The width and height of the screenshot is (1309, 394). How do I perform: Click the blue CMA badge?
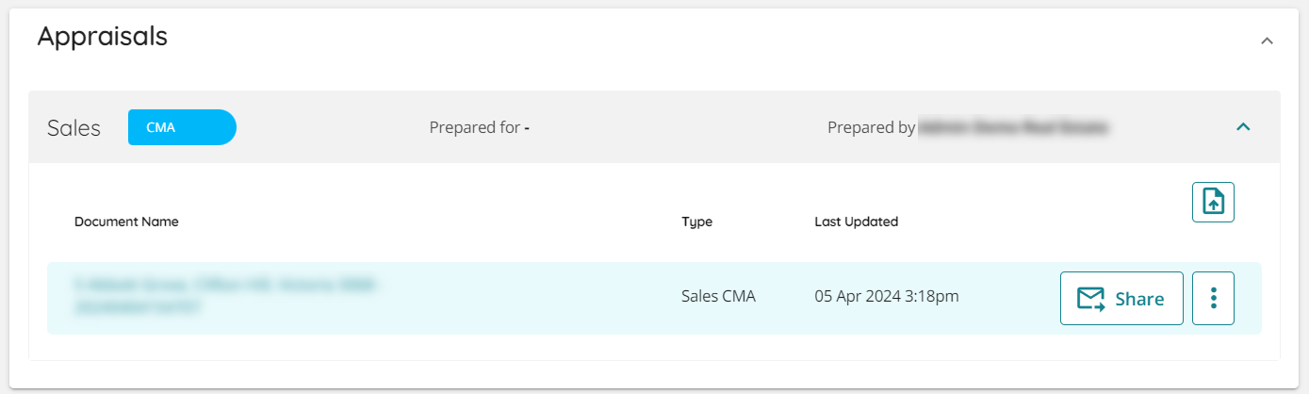pos(182,127)
